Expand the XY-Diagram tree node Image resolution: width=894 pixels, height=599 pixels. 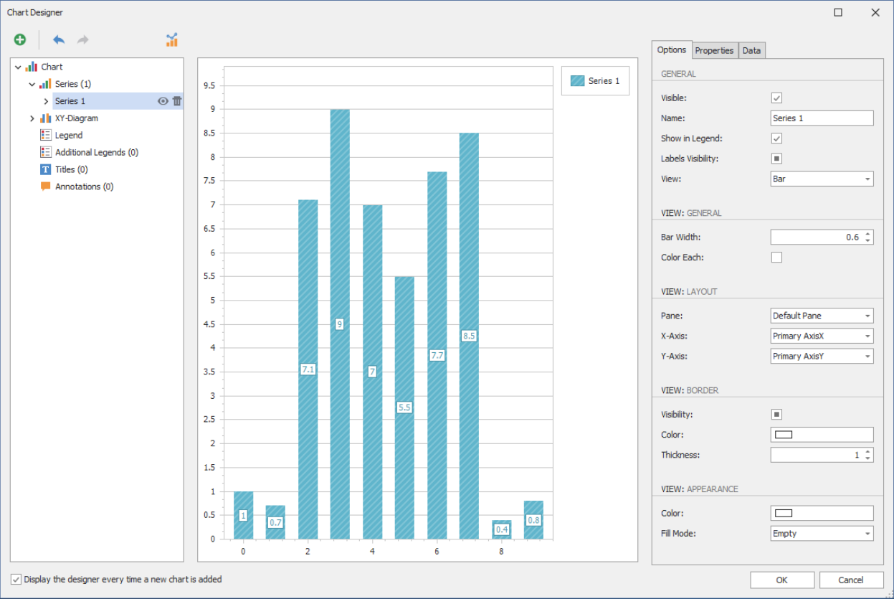32,118
